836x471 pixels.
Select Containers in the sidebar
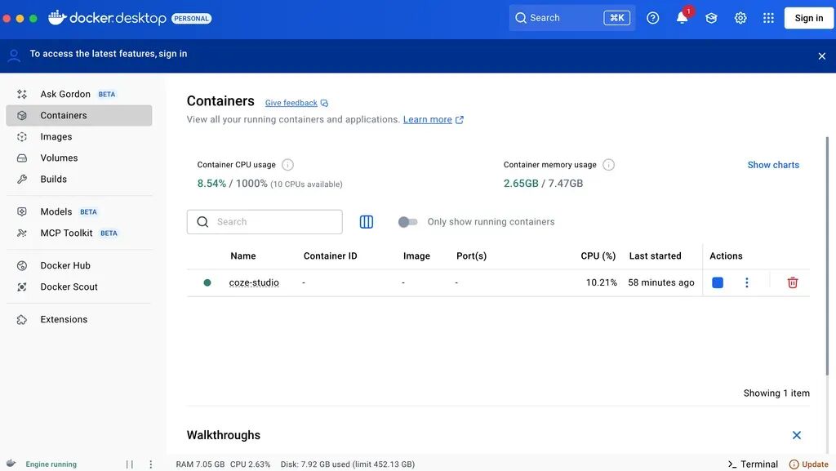79,116
